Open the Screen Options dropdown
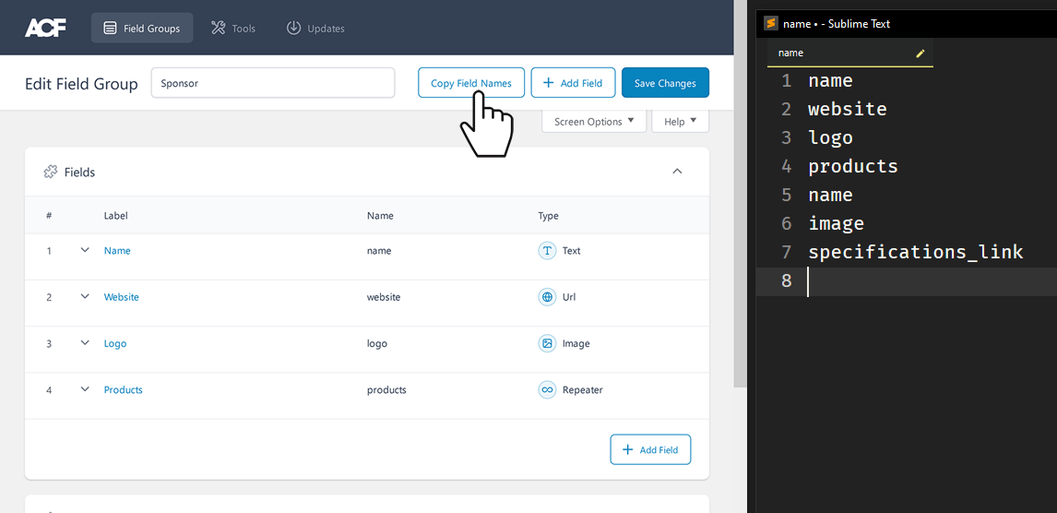 (x=594, y=122)
